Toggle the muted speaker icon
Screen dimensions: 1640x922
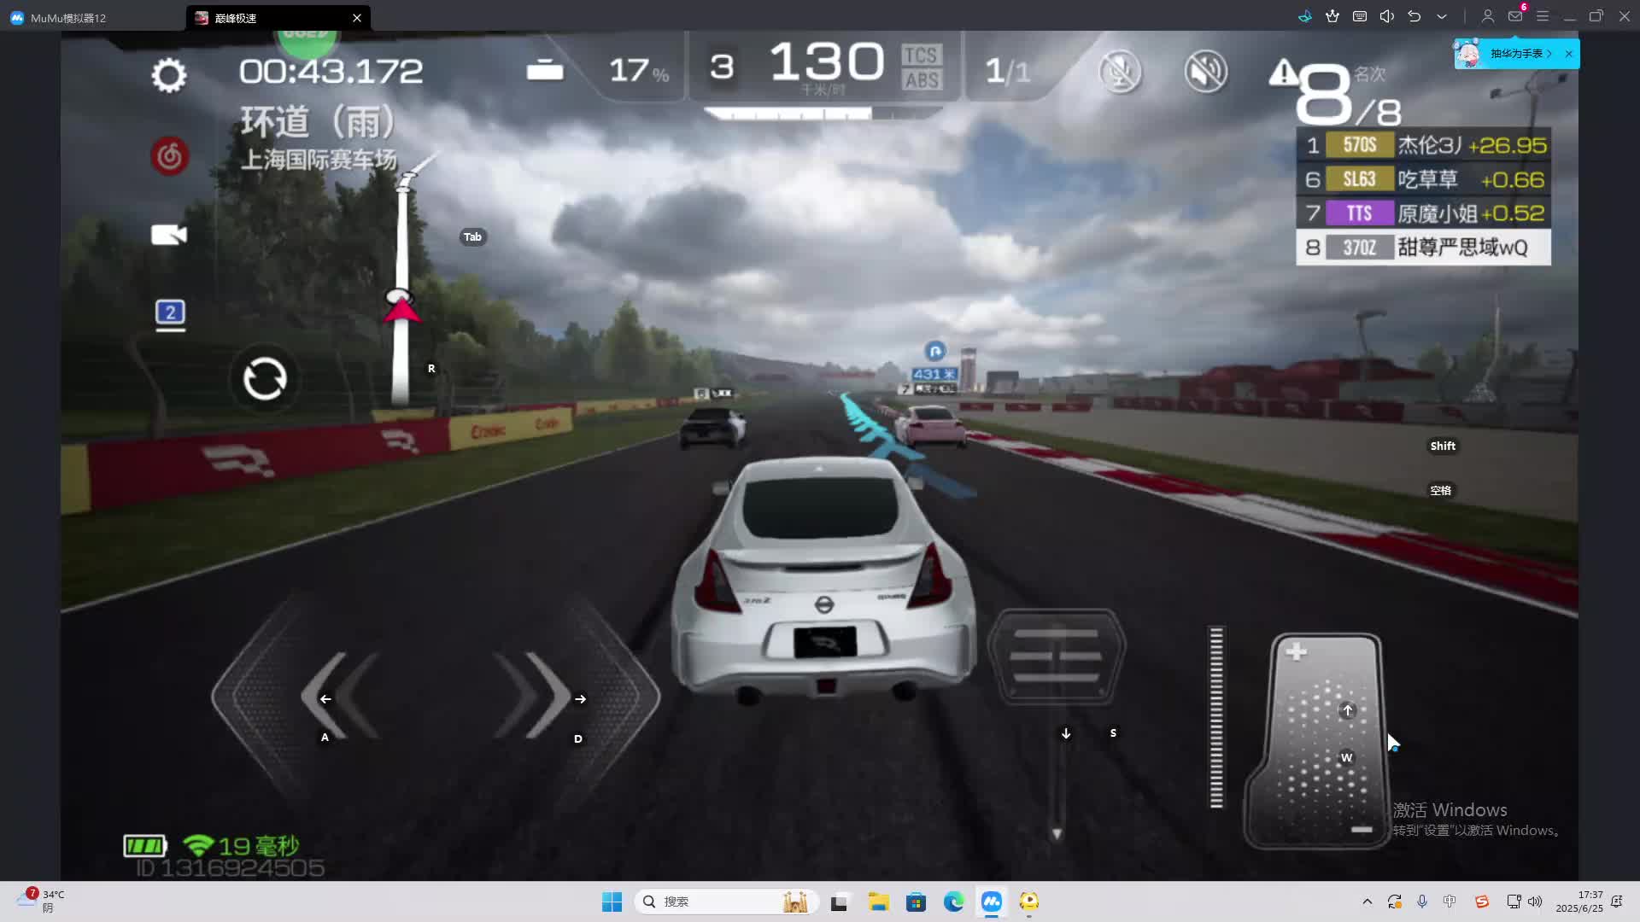(x=1205, y=72)
